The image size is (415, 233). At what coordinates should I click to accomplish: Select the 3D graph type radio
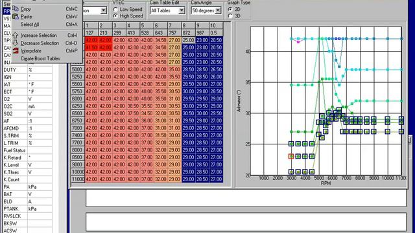(x=230, y=16)
